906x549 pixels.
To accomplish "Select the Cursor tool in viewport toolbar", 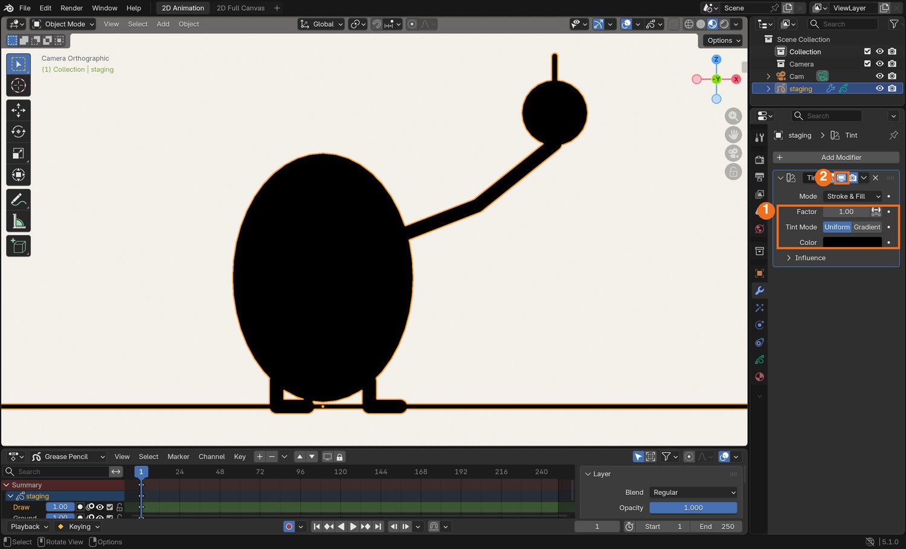I will click(19, 85).
